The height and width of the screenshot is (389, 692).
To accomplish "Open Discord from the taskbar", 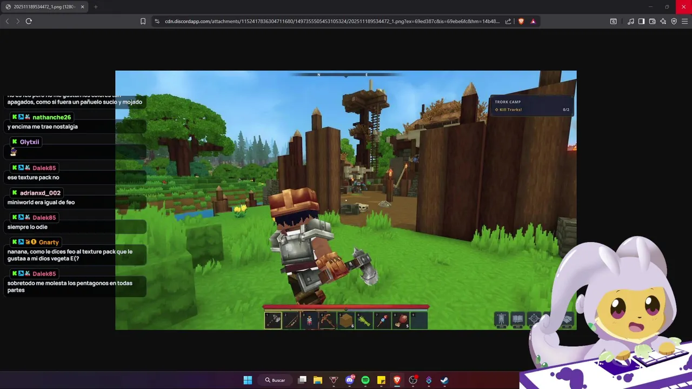I will 350,380.
